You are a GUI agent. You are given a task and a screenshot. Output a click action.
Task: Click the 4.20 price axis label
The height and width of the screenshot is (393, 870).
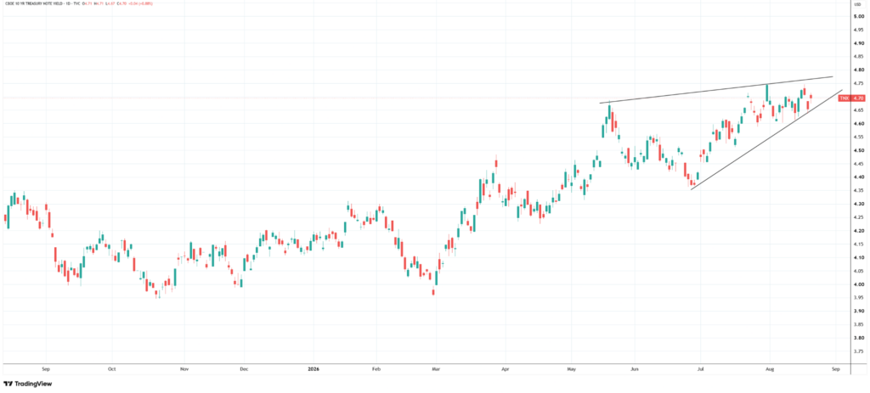point(858,231)
